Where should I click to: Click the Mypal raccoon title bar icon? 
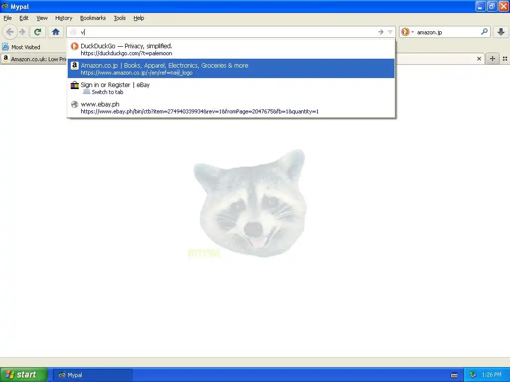[x=5, y=6]
